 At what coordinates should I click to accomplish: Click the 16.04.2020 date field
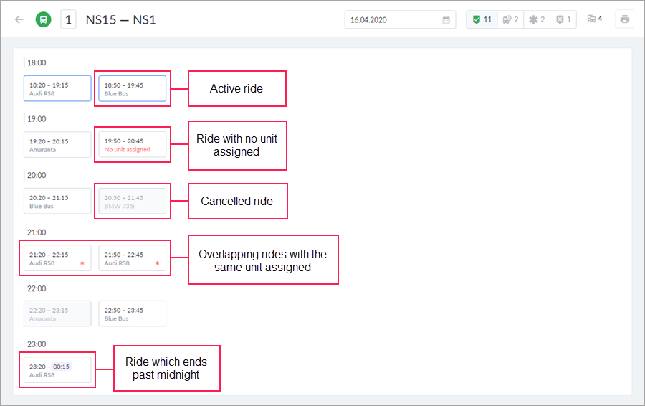pyautogui.click(x=393, y=20)
